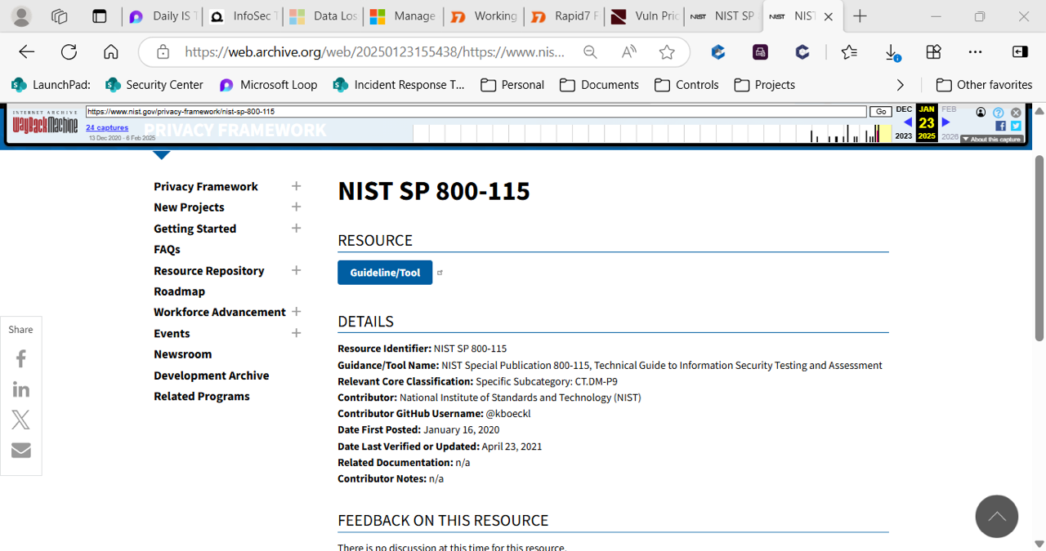
Task: Switch to the Manage tab
Action: tap(402, 16)
